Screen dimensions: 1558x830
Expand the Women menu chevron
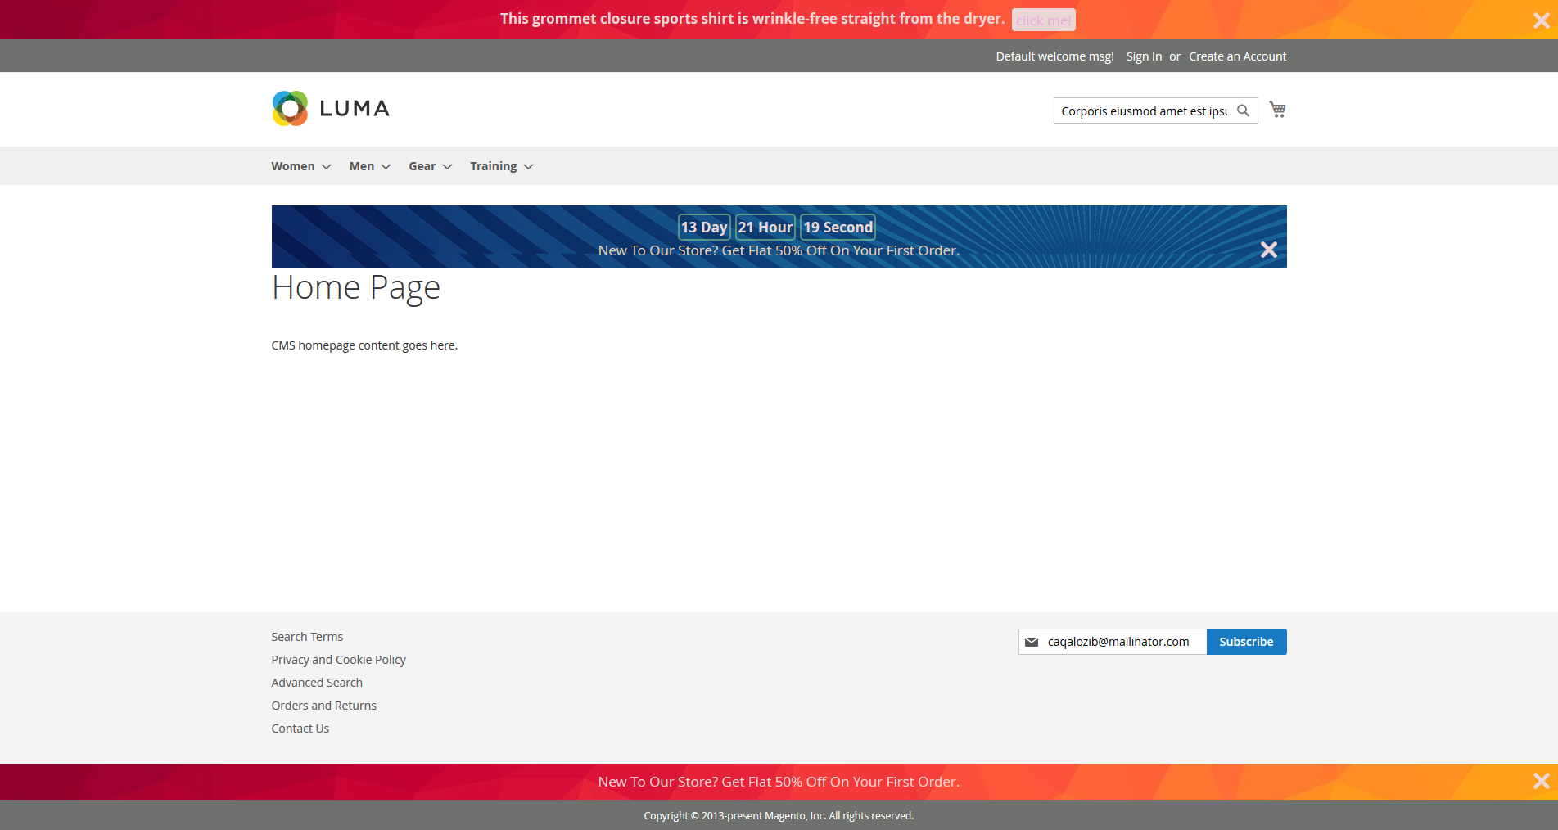(x=327, y=167)
